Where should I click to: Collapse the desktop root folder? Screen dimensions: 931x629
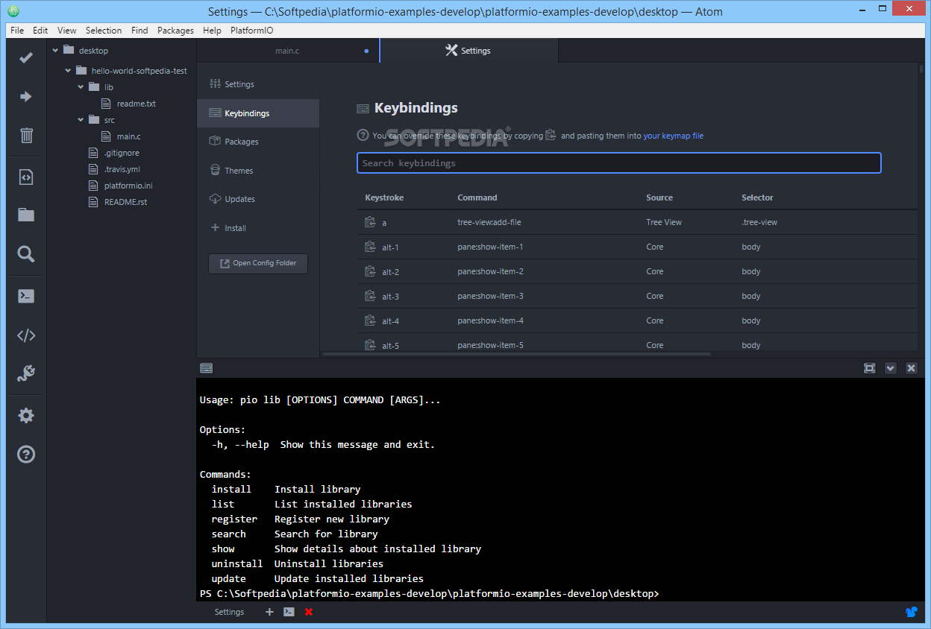[55, 51]
